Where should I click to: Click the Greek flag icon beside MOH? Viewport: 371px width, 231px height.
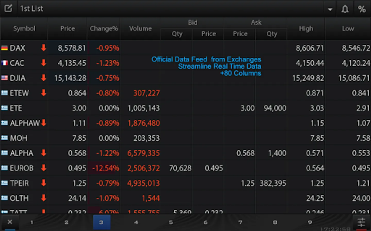[4, 138]
